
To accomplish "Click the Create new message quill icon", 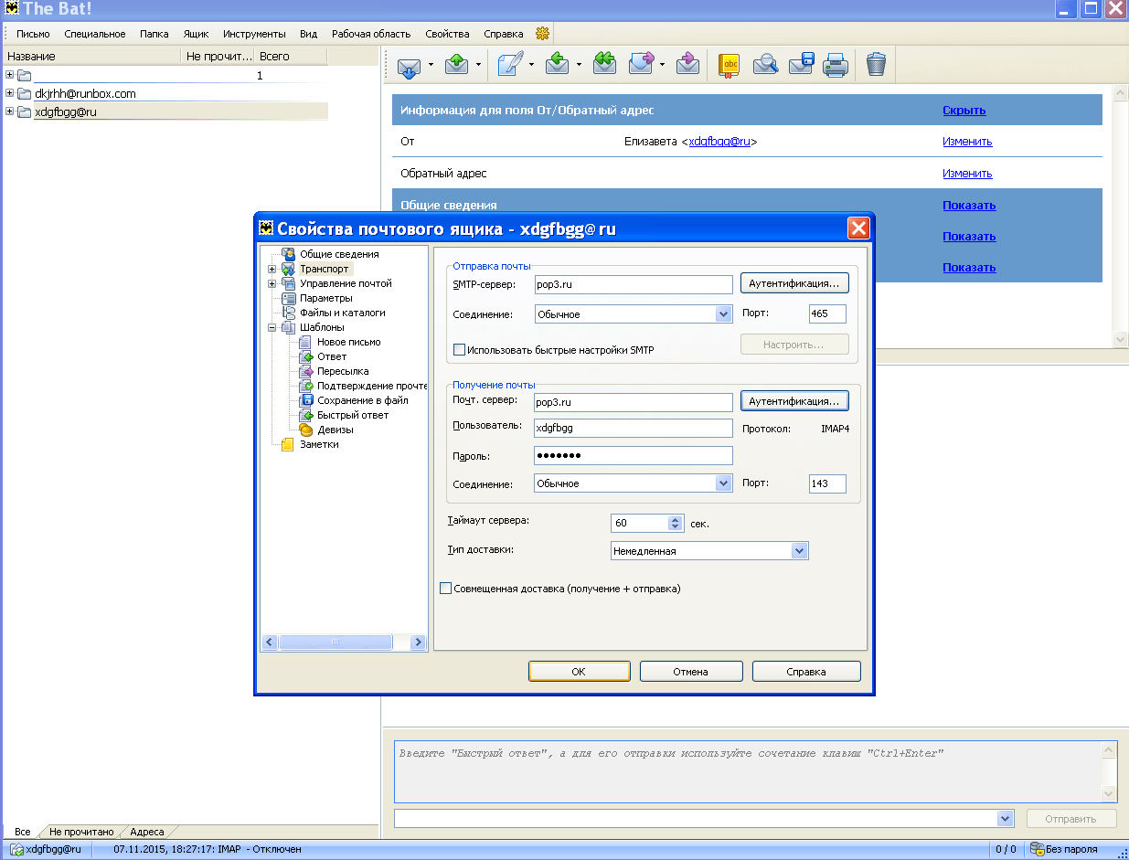I will (510, 65).
